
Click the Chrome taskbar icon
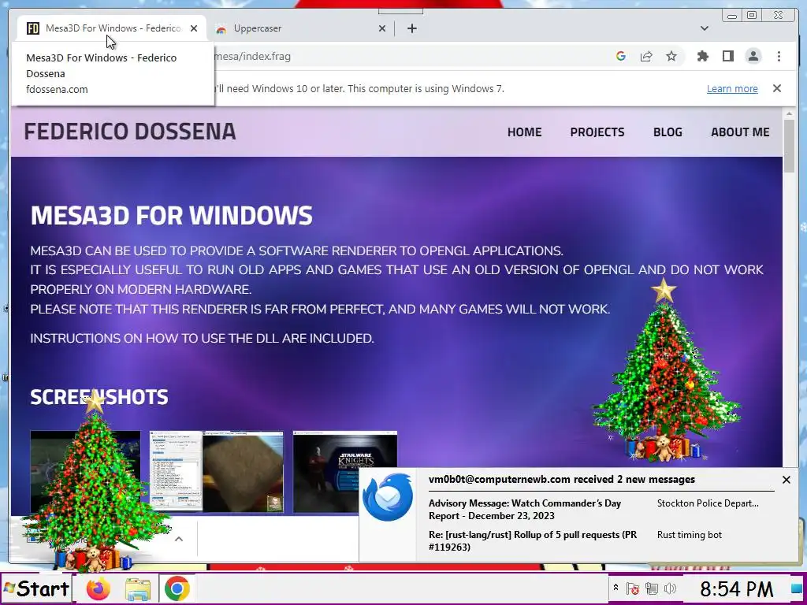(x=177, y=588)
